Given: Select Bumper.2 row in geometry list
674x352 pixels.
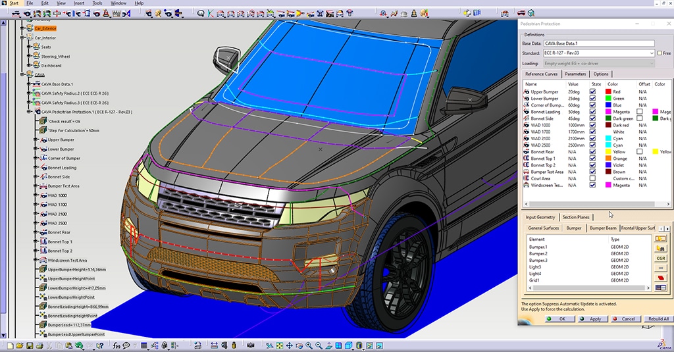Looking at the screenshot, I should 588,253.
